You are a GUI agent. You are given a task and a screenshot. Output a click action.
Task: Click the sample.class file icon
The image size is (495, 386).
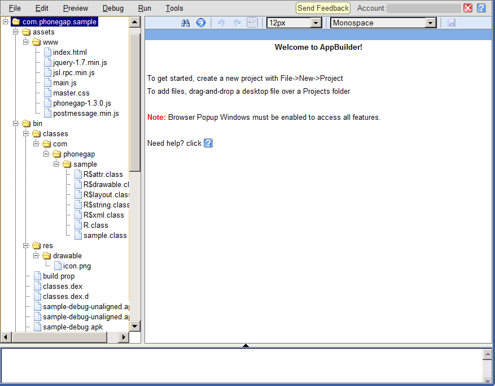click(78, 236)
